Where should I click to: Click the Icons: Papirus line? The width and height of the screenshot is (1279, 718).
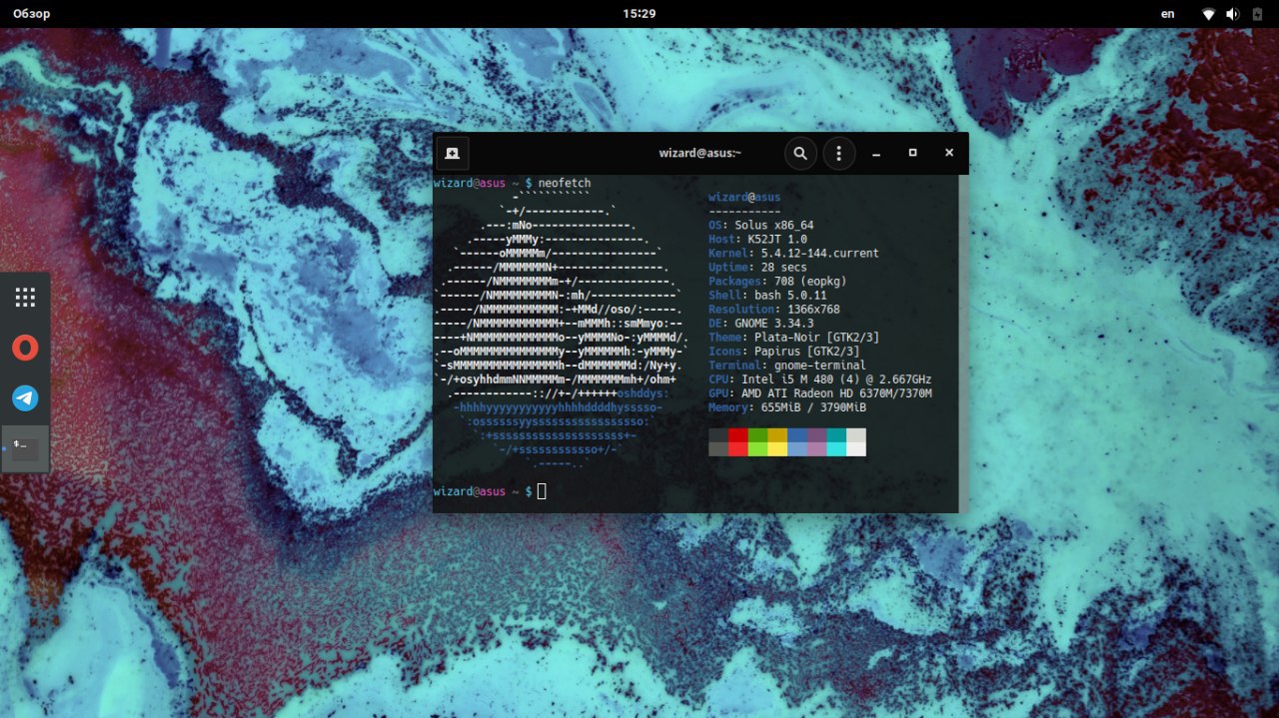pyautogui.click(x=783, y=352)
